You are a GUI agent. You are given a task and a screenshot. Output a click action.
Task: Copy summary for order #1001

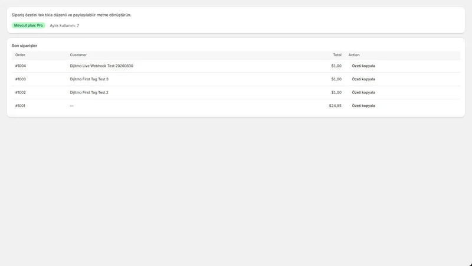[363, 106]
